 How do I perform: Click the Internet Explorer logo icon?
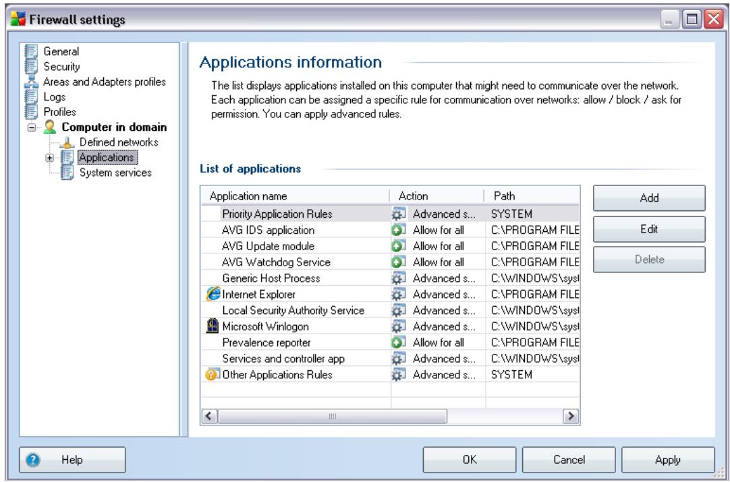coord(213,294)
